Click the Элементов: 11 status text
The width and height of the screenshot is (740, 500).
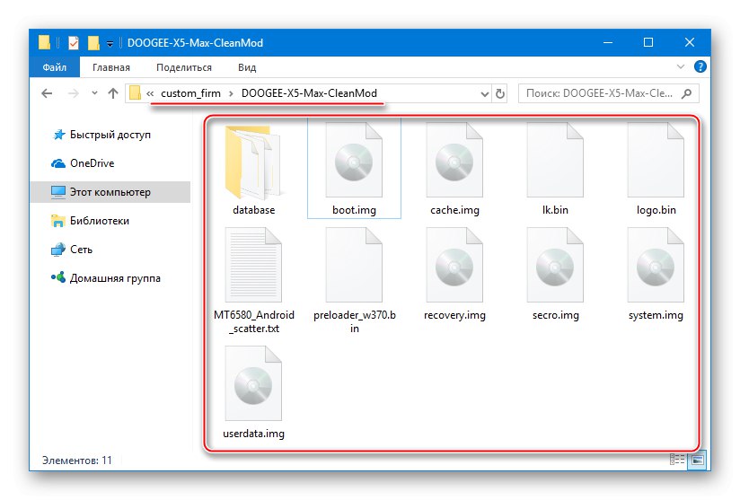tap(77, 460)
